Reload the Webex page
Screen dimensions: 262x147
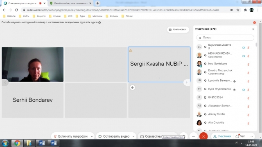pyautogui.click(x=16, y=10)
